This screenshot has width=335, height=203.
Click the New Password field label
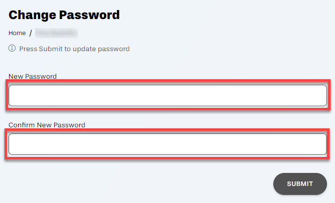33,76
